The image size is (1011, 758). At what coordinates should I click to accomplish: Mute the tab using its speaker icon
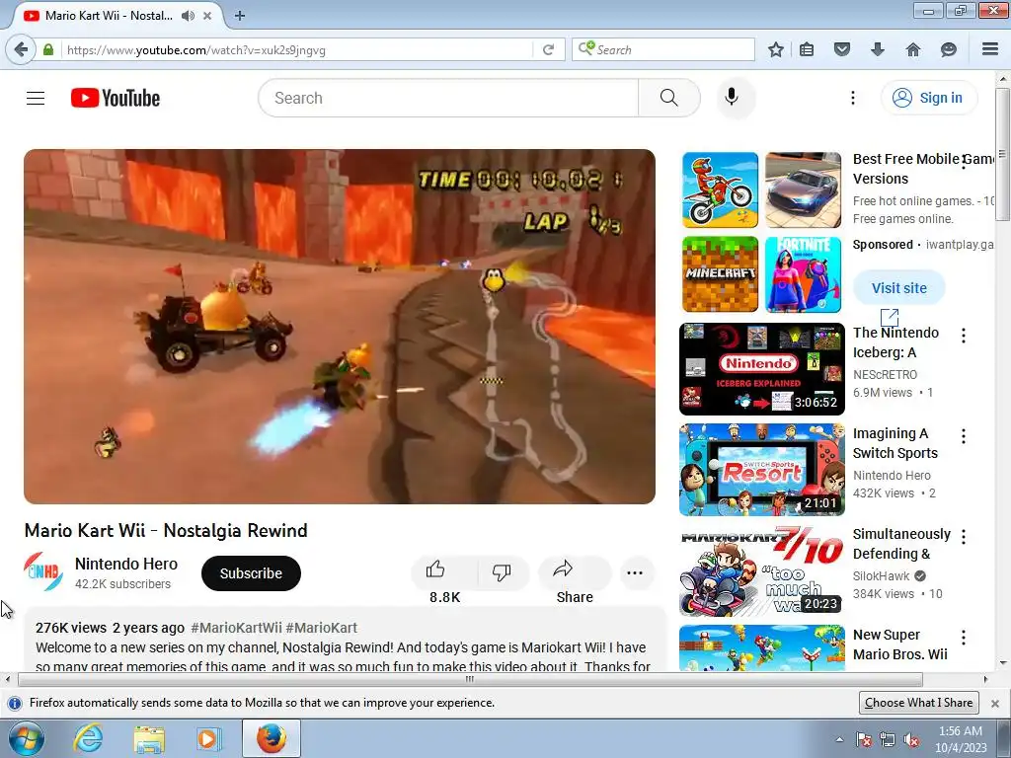(188, 16)
